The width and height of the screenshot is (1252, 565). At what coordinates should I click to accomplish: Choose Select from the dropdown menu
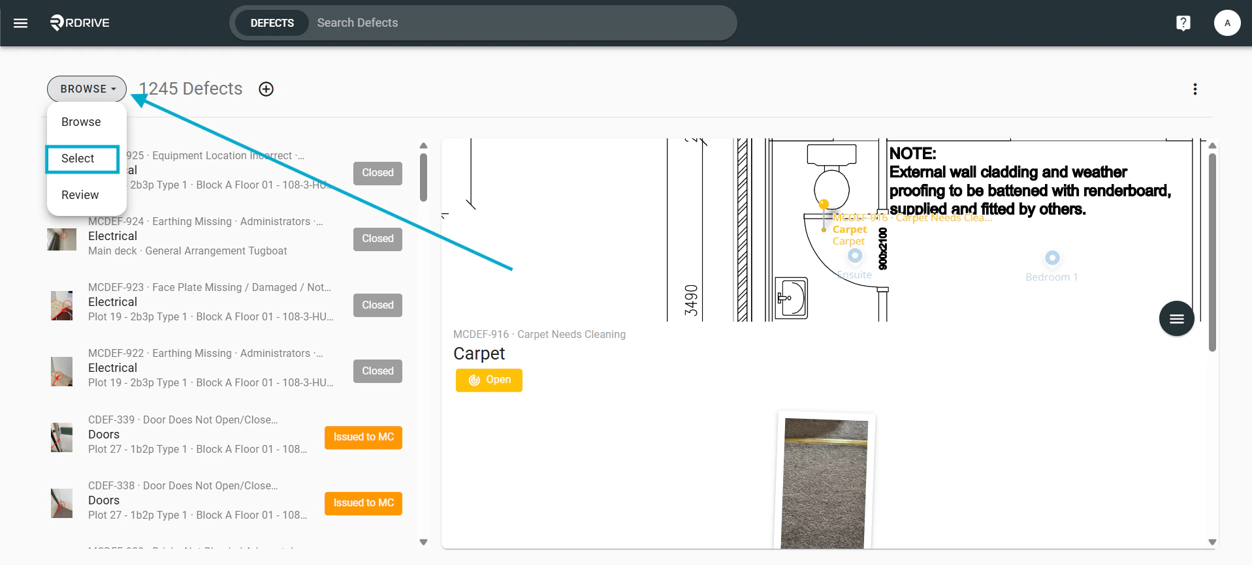pyautogui.click(x=82, y=159)
